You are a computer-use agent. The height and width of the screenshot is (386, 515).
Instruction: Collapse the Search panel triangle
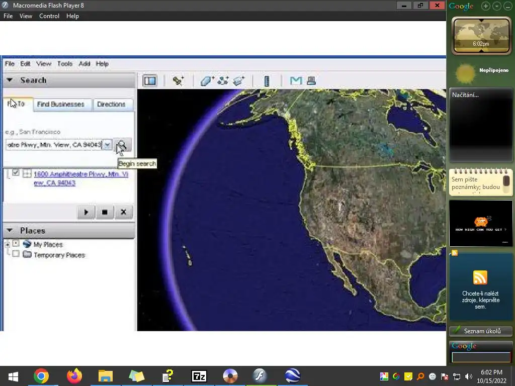(10, 80)
